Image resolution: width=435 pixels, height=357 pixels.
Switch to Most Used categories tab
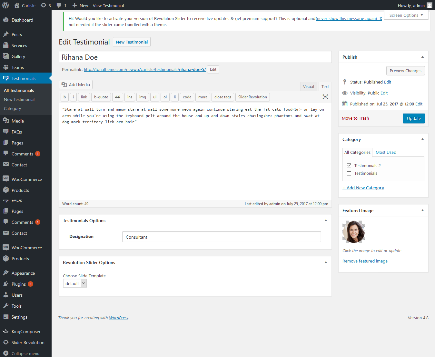pos(386,153)
